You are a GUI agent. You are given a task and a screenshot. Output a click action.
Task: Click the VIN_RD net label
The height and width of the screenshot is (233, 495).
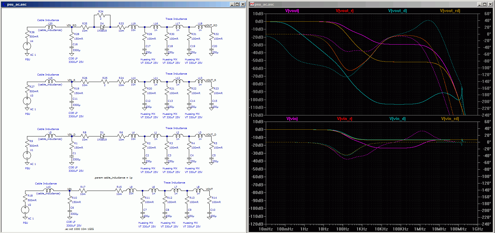[71, 25]
